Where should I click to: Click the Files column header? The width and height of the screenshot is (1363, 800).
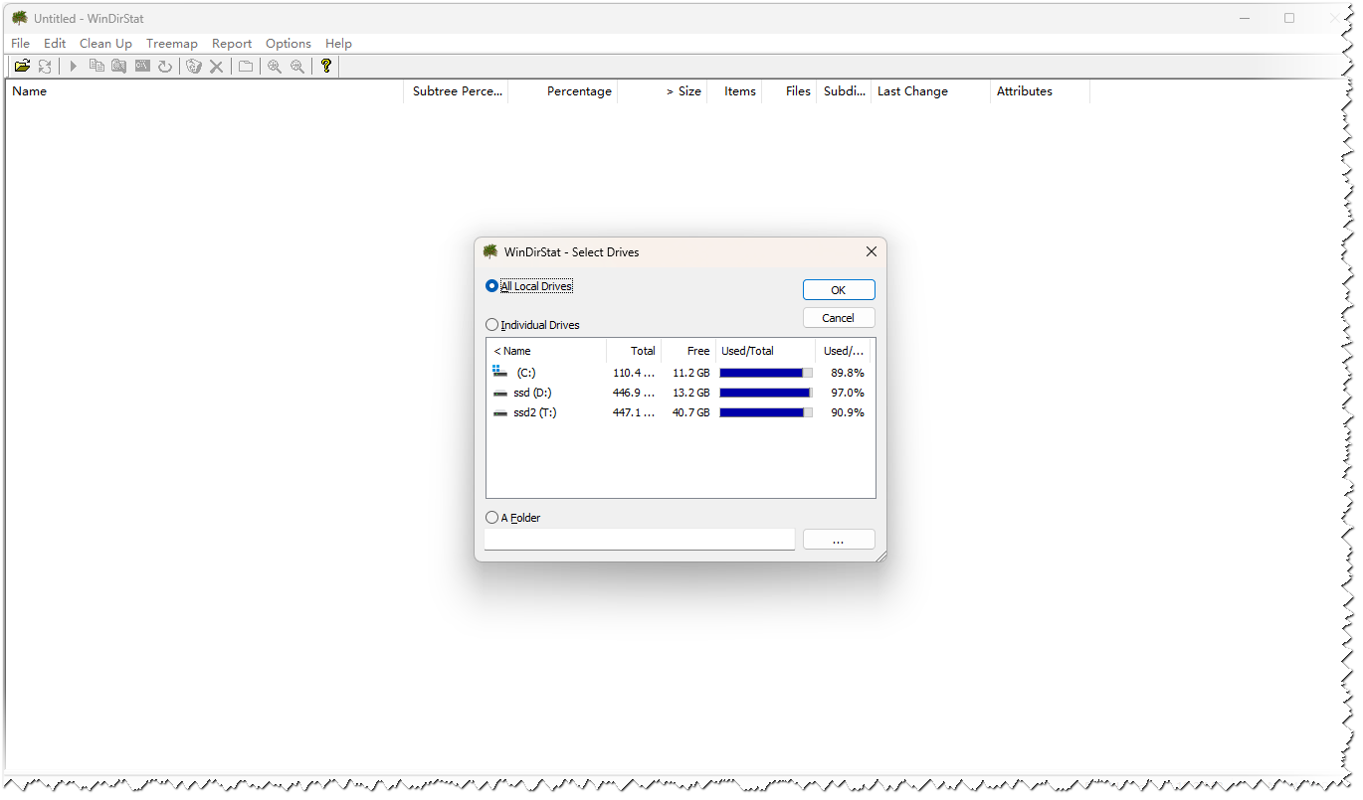click(789, 91)
